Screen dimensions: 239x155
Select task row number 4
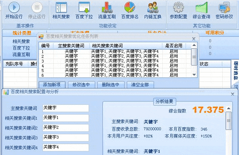[x=115, y=65]
